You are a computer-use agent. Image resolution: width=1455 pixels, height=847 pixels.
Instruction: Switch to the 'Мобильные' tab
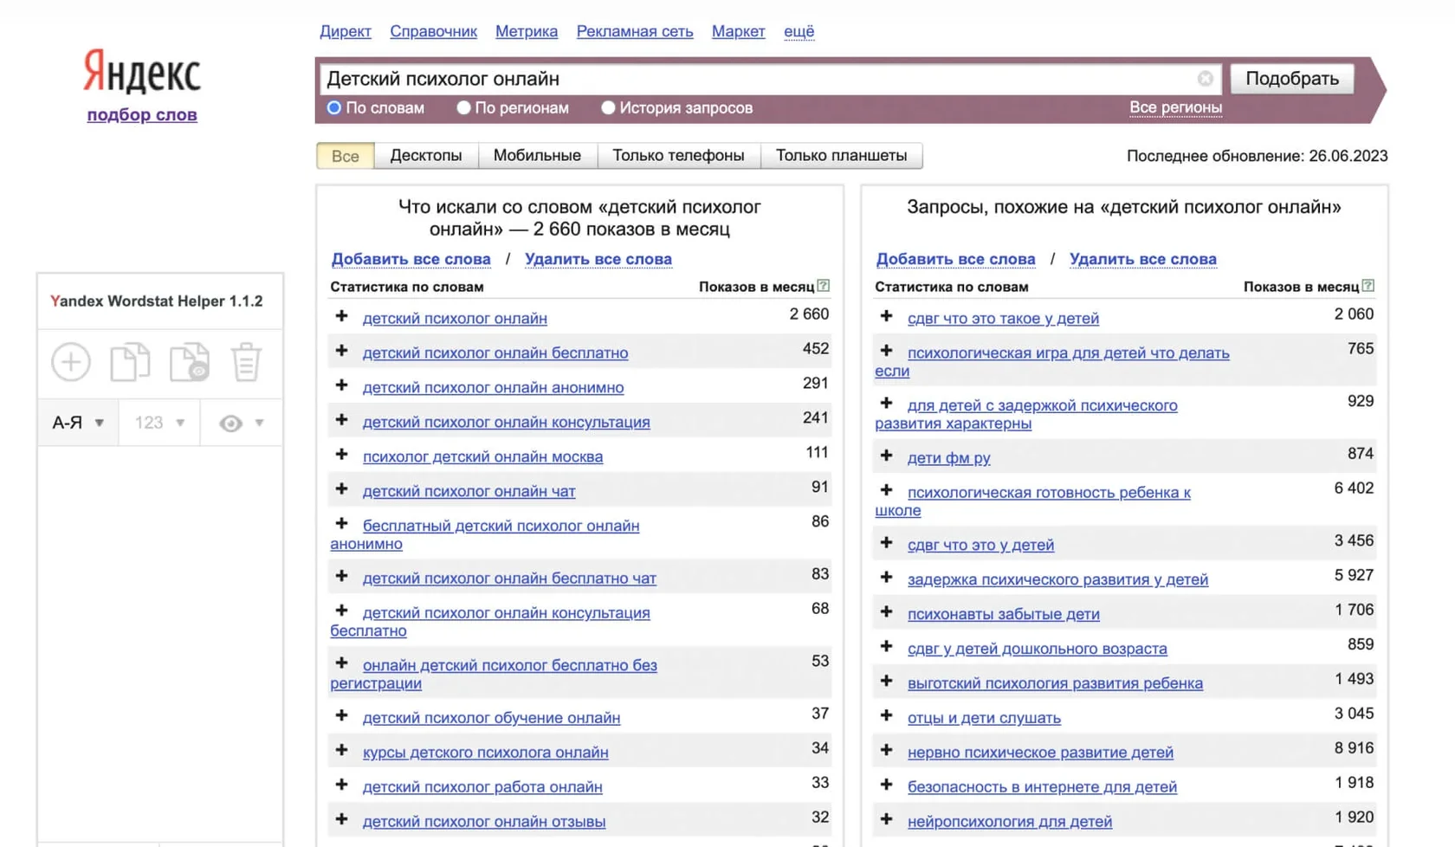(537, 156)
